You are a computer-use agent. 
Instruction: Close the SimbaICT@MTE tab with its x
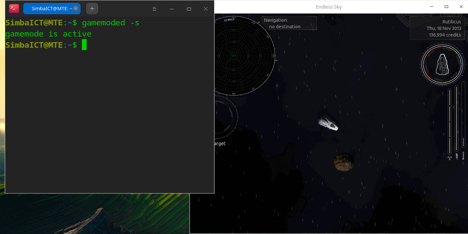[x=76, y=8]
